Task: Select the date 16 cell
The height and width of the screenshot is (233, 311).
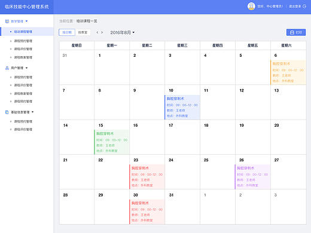Action: pos(147,137)
